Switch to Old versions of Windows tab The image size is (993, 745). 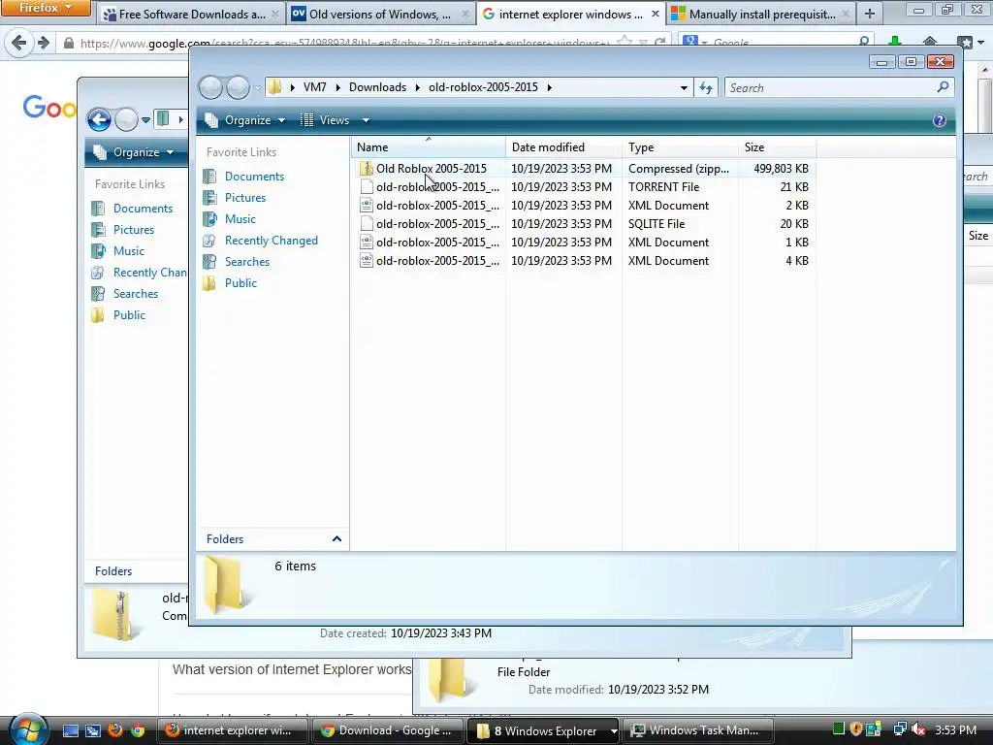click(380, 14)
